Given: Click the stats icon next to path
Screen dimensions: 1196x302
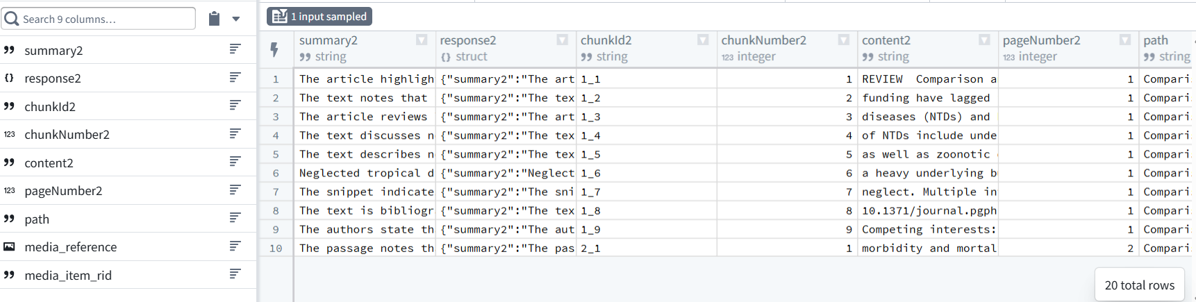Looking at the screenshot, I should pos(235,218).
